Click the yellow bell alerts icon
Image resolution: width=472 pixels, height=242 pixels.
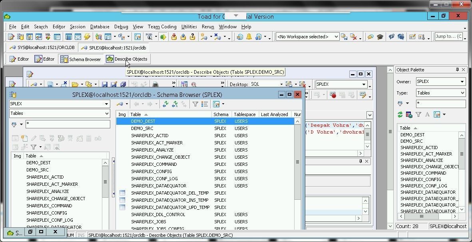pyautogui.click(x=249, y=37)
